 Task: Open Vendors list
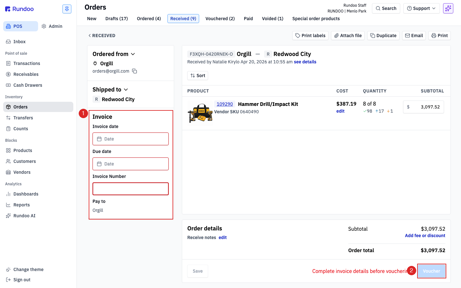pyautogui.click(x=38, y=172)
